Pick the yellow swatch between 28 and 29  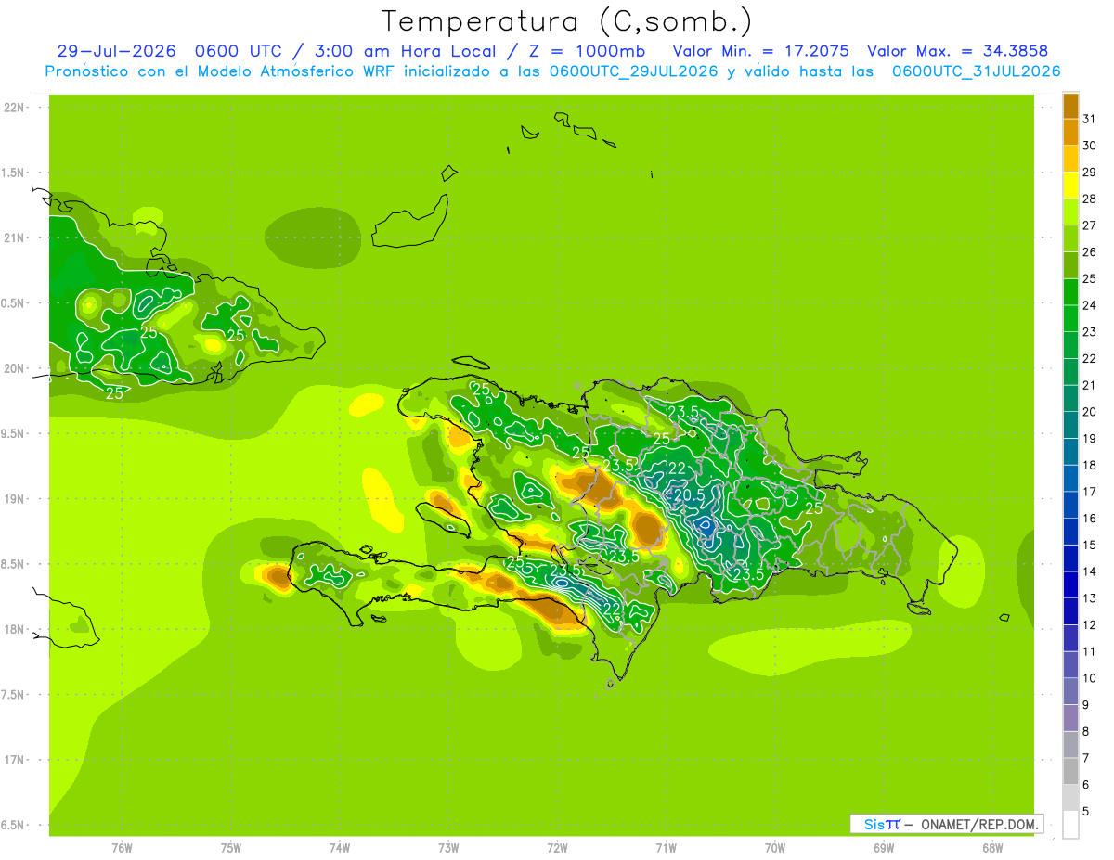(1070, 186)
